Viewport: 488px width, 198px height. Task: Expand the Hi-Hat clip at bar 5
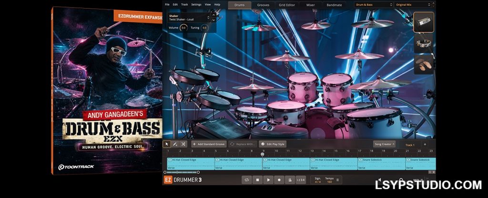tap(217, 160)
